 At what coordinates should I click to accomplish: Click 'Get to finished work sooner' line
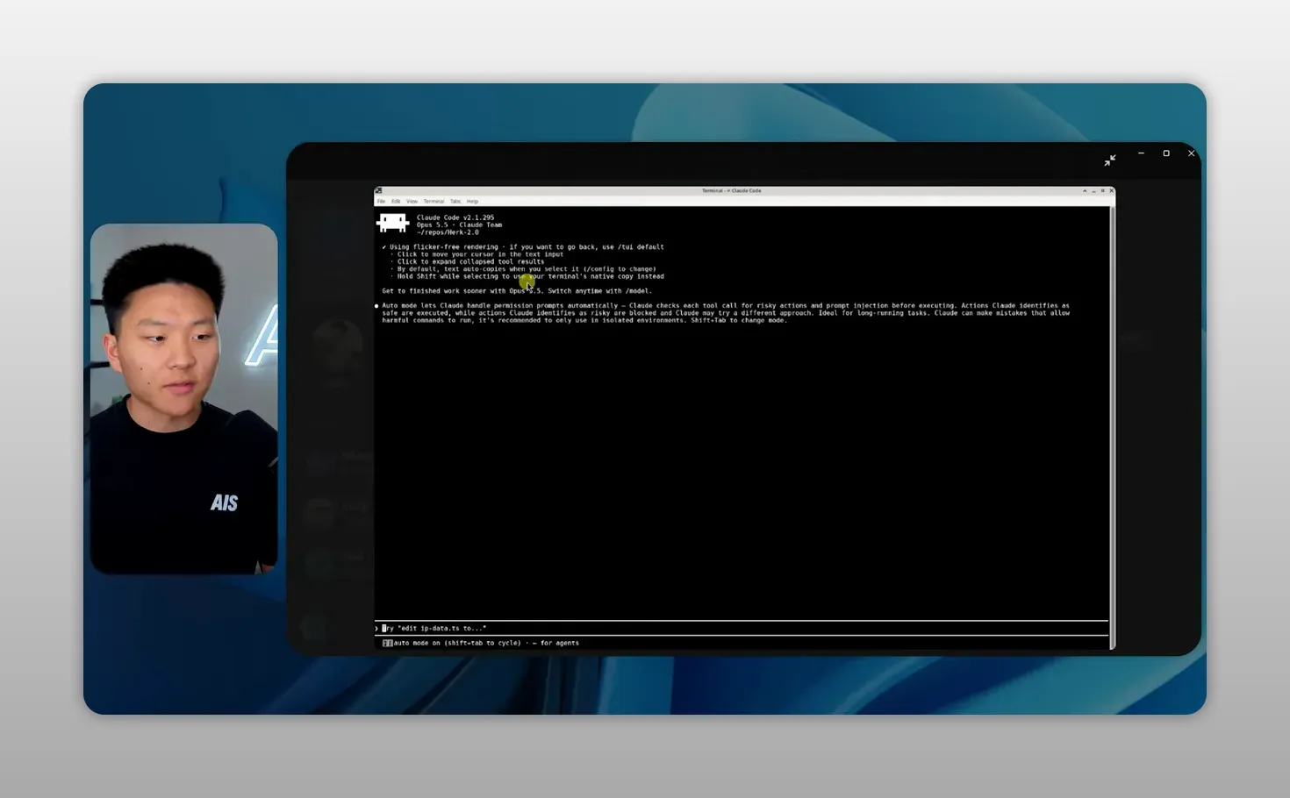[x=517, y=291]
